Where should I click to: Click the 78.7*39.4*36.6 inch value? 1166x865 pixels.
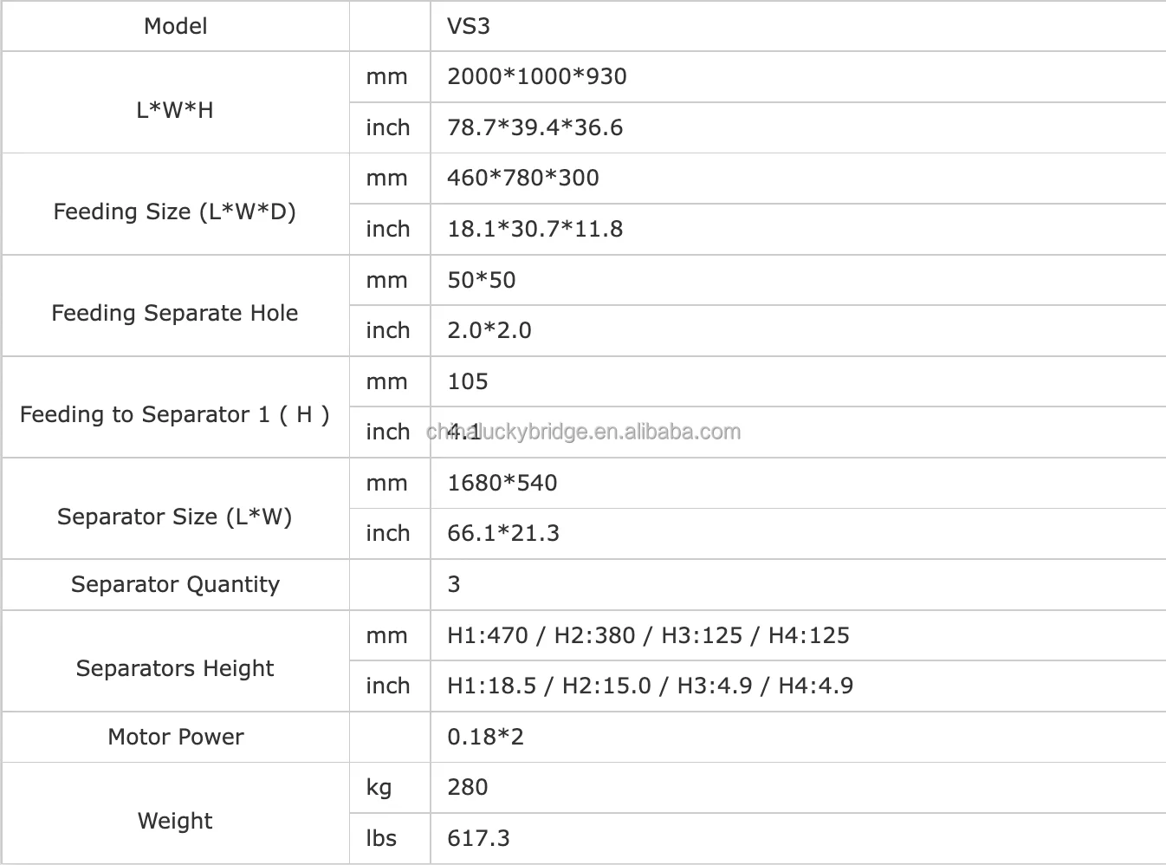click(534, 127)
